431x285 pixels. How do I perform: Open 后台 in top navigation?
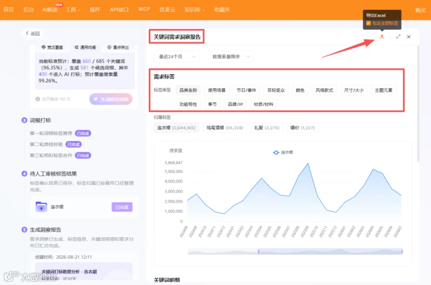[x=29, y=10]
